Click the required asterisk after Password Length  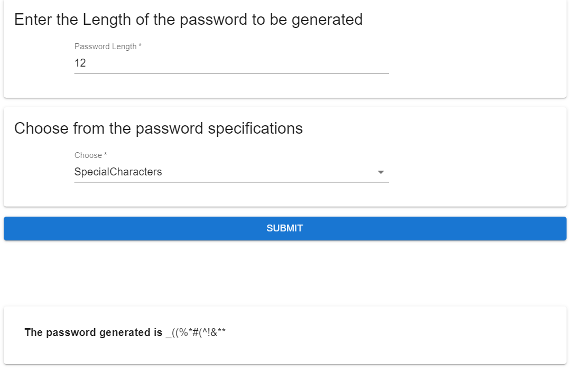140,46
